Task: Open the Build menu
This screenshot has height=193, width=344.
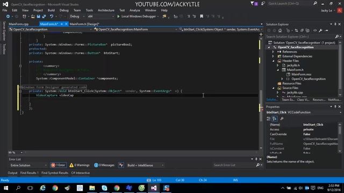Action: click(x=51, y=10)
